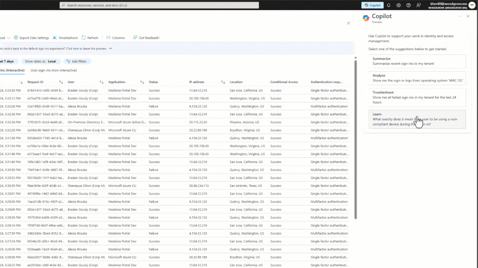The height and width of the screenshot is (268, 478).
Task: Refresh the sign-in logs
Action: coord(90,38)
